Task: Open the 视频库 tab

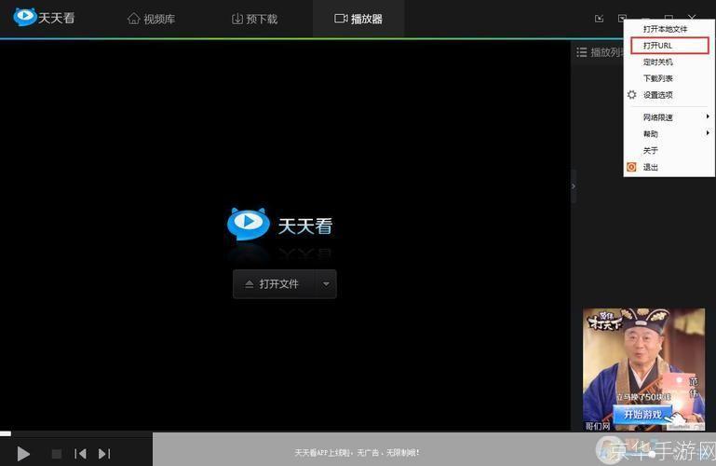Action: (x=151, y=19)
